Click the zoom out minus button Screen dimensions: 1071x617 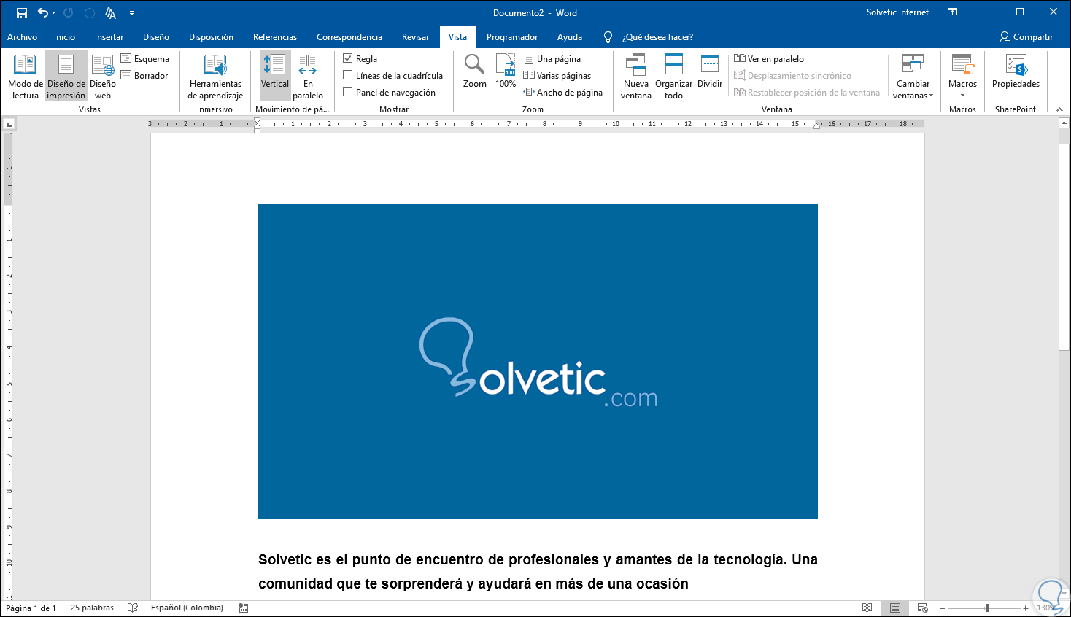(x=943, y=608)
